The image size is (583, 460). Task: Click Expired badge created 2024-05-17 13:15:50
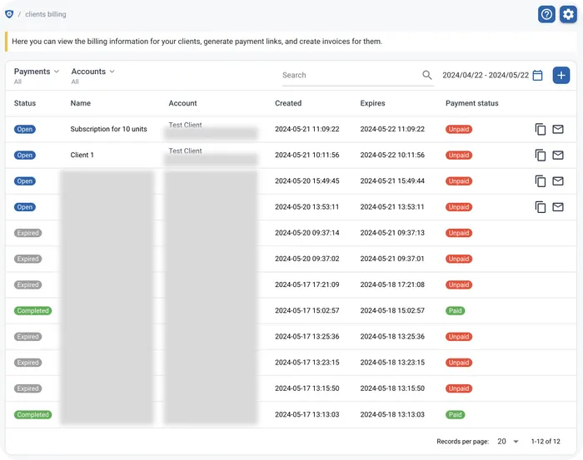(27, 388)
